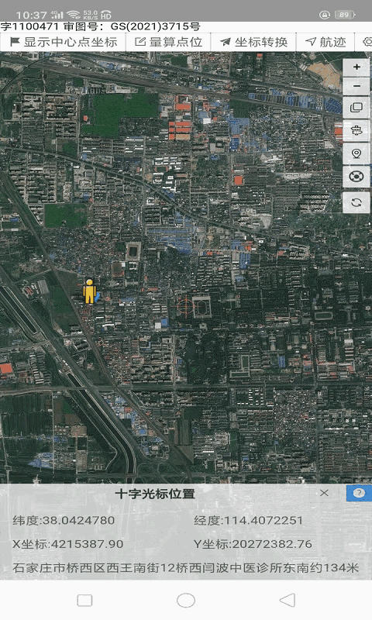Open the map layers switcher icon
The image size is (372, 620).
point(356,107)
